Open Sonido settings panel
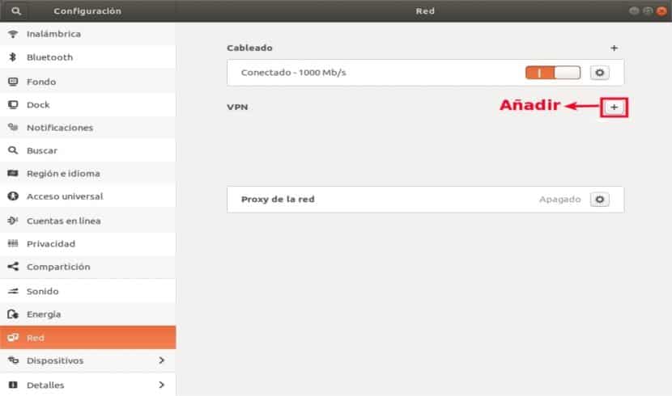The height and width of the screenshot is (396, 672). pyautogui.click(x=88, y=291)
